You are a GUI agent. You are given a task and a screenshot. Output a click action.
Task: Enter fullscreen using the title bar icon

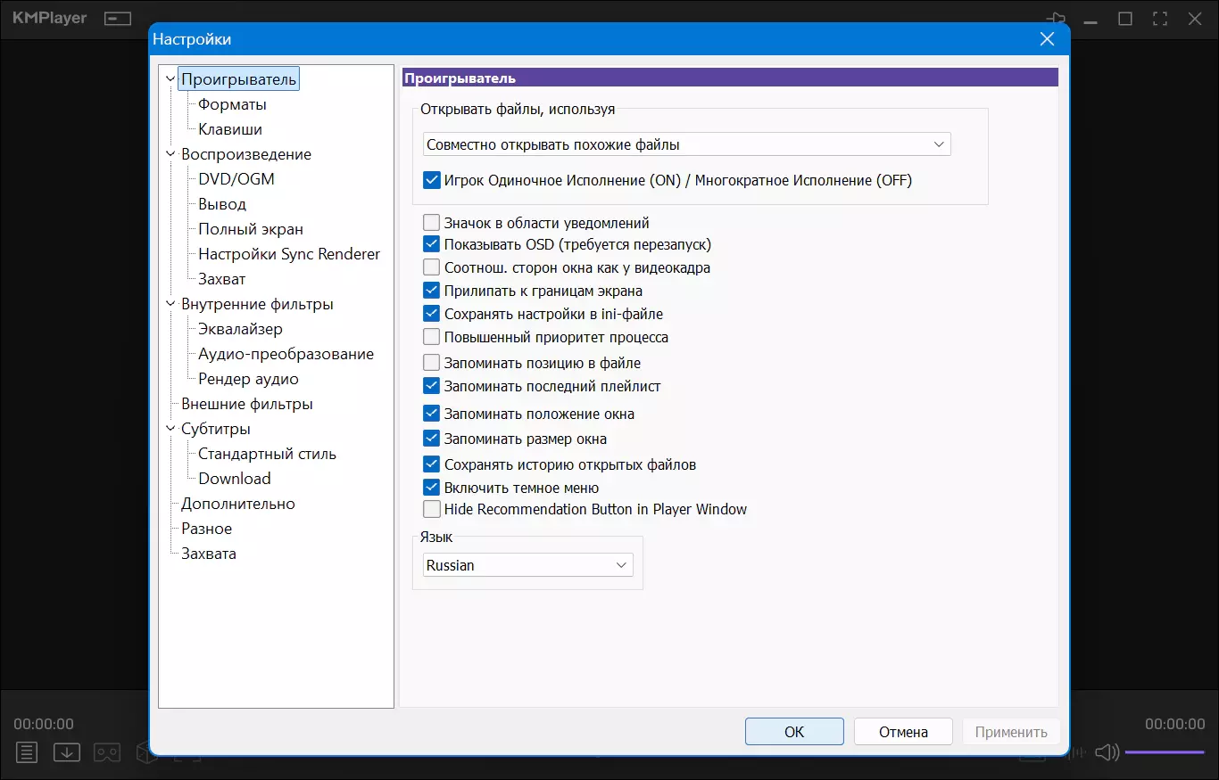(1160, 19)
